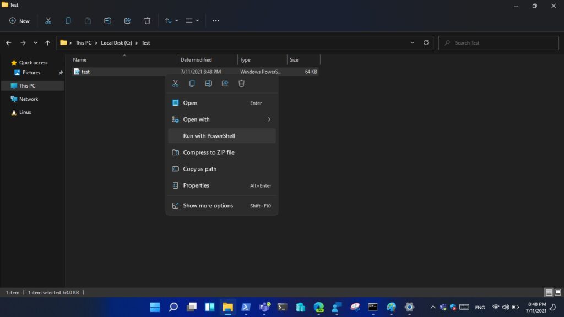
Task: Open the Sort options dropdown in toolbar
Action: 171,21
